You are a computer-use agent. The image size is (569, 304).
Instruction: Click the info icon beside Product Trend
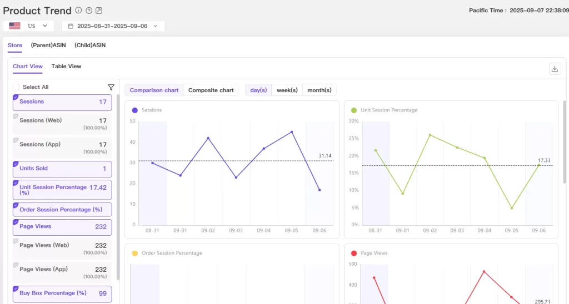[x=78, y=11]
